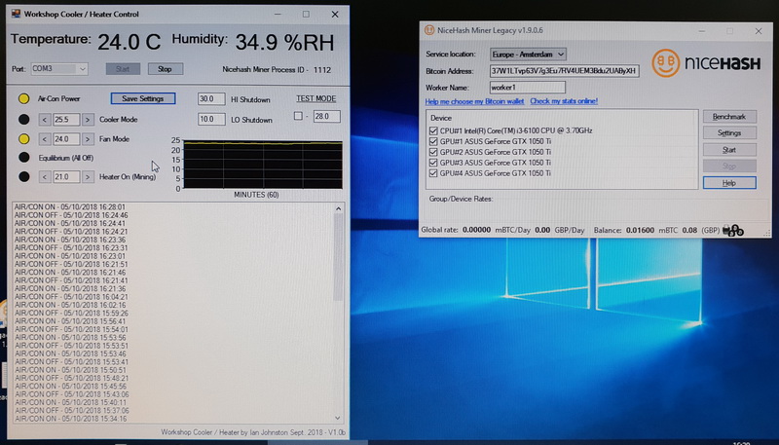Uncheck the CPU#1 Intel Core i3-6100 device
Screen dimensions: 779x445
(433, 130)
